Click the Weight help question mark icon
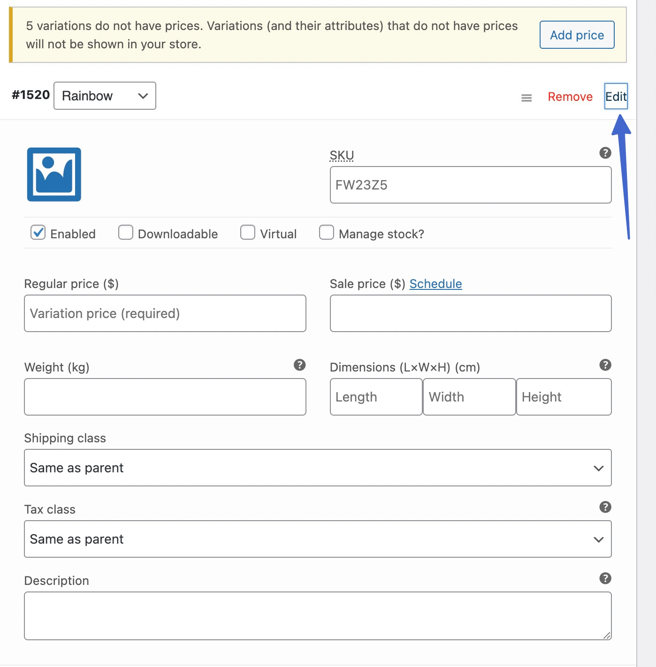Viewport: 656px width, 667px height. pyautogui.click(x=299, y=365)
